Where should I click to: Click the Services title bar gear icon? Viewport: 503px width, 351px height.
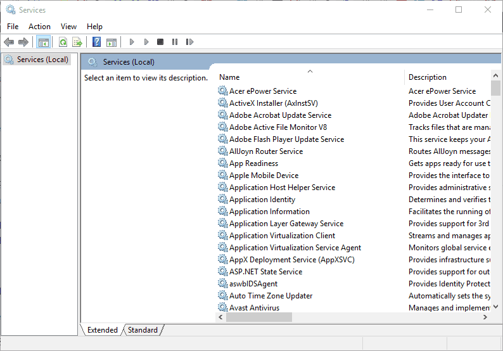11,10
